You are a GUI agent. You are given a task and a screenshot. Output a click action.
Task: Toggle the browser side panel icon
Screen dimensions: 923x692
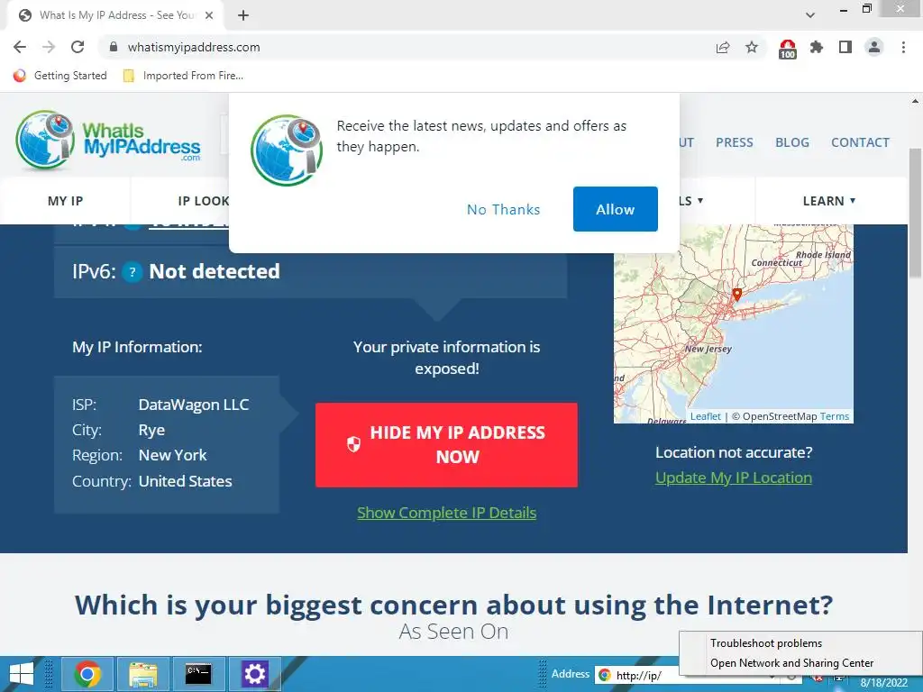(845, 47)
